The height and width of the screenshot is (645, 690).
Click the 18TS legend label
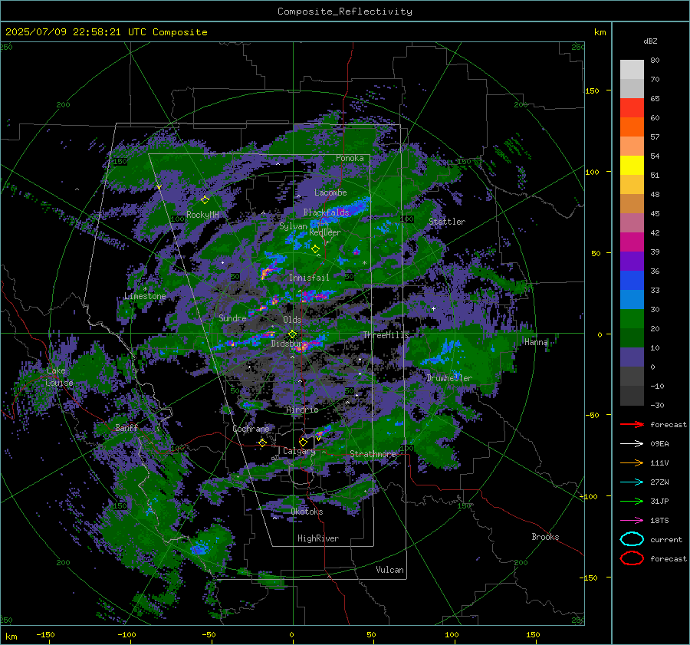tap(659, 521)
